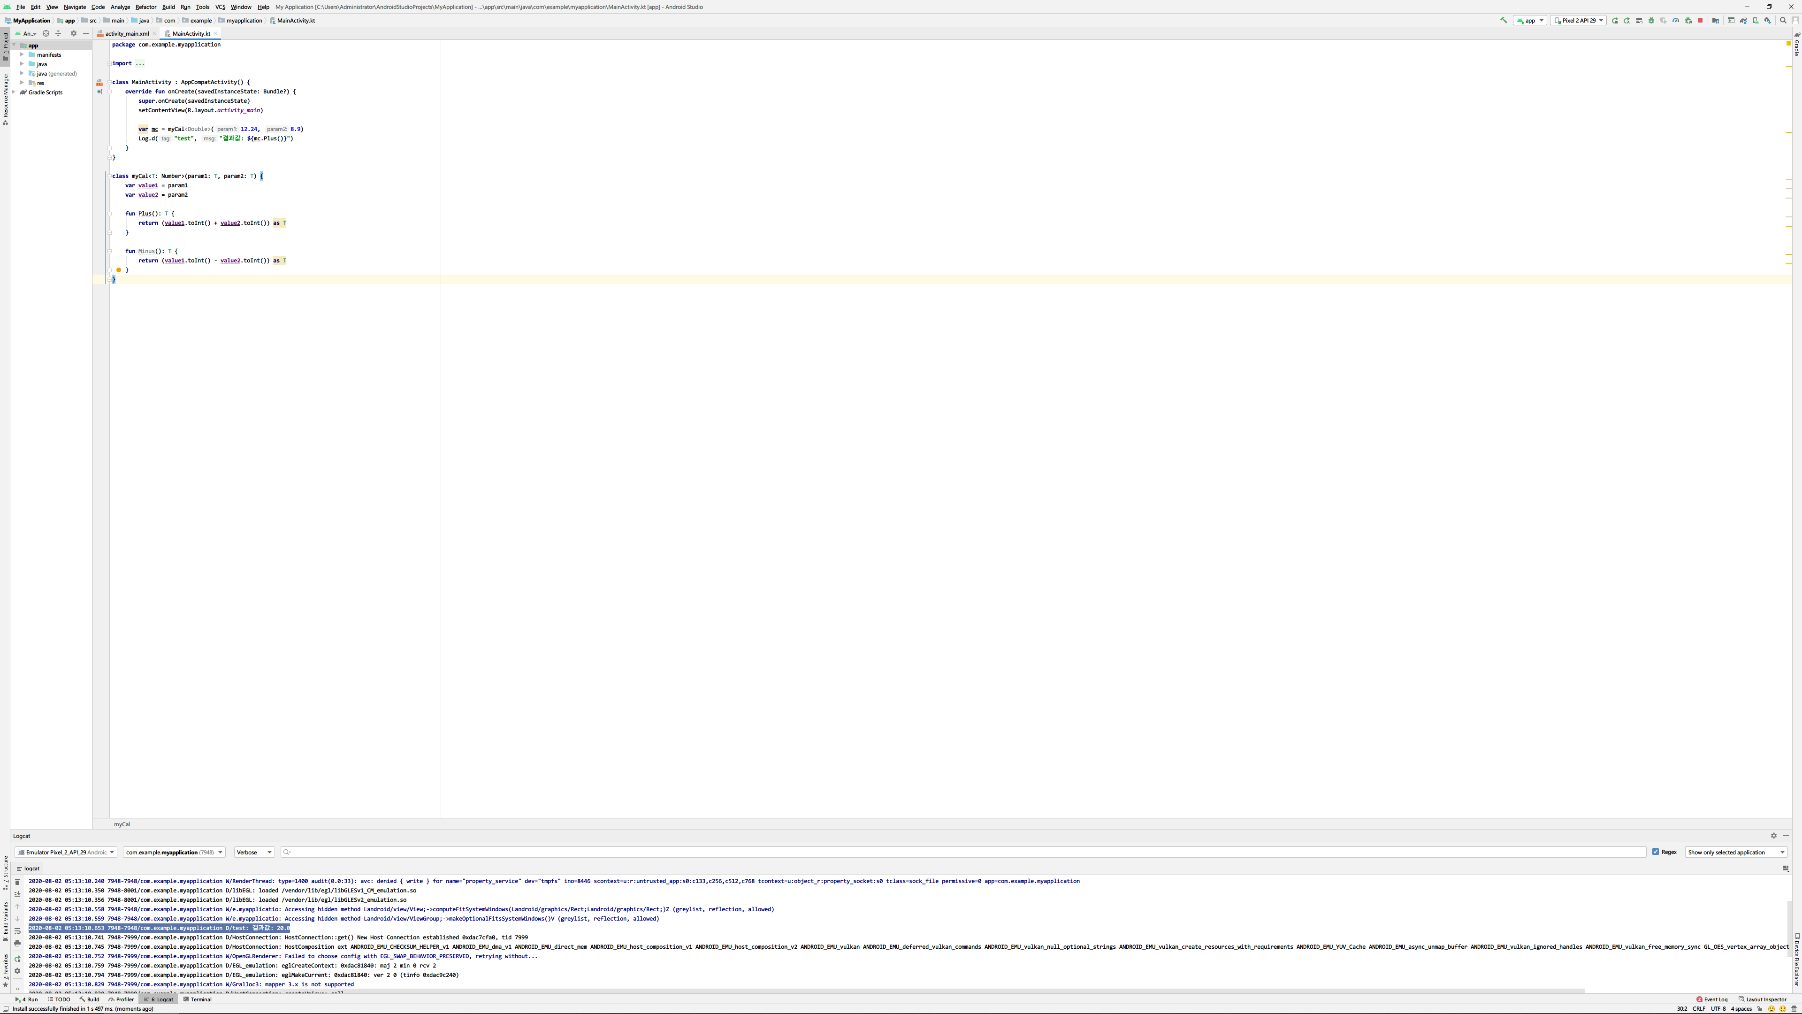Switch to the activity_main.xml tab
1802x1014 pixels.
point(127,34)
